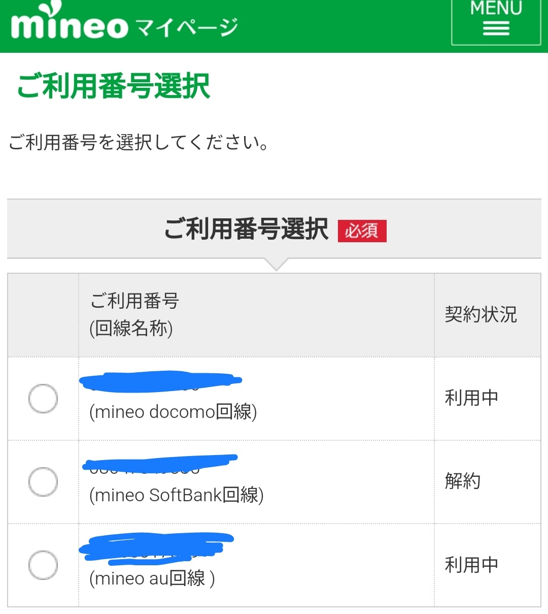
Task: Click the ご利用番号 (回線名称) column header
Action: 134,315
